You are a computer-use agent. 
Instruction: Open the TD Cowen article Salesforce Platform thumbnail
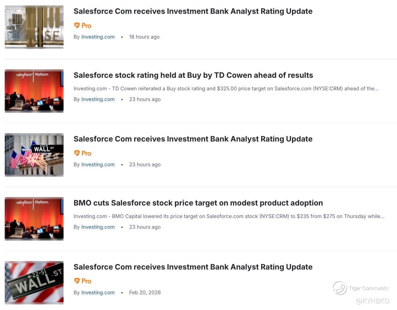[34, 91]
